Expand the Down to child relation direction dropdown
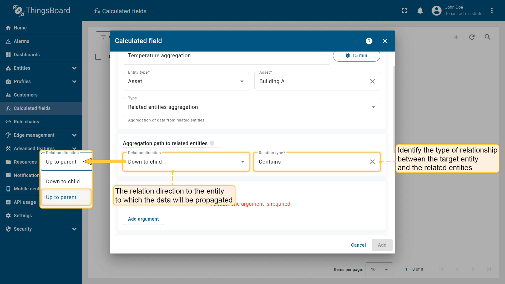505x284 pixels. (x=186, y=162)
